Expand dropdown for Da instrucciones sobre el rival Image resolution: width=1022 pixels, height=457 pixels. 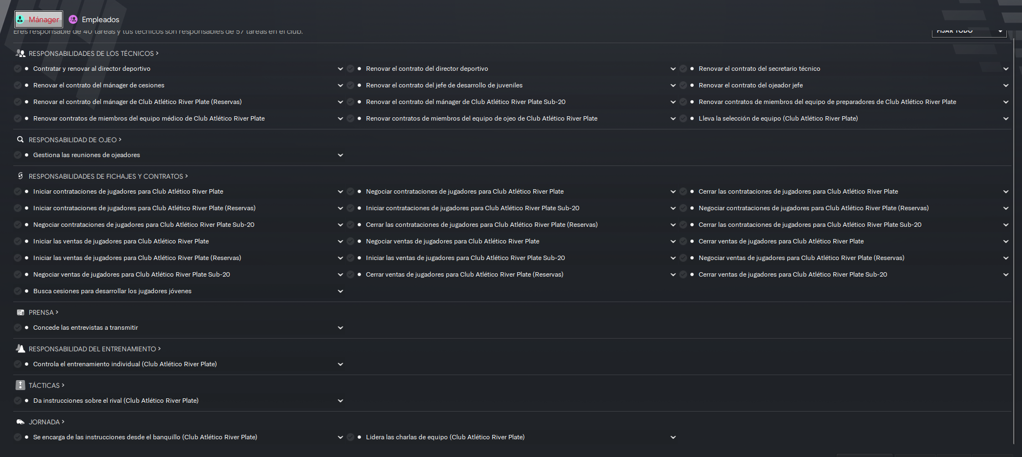pos(340,401)
